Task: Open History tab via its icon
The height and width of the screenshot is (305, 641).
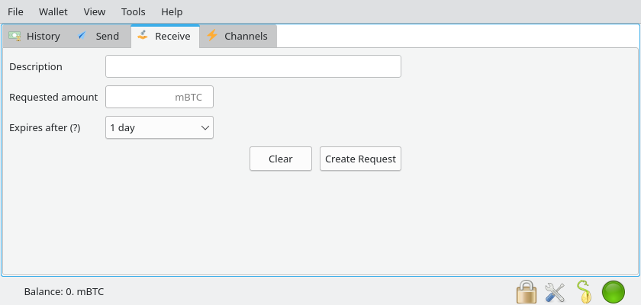Action: point(14,36)
